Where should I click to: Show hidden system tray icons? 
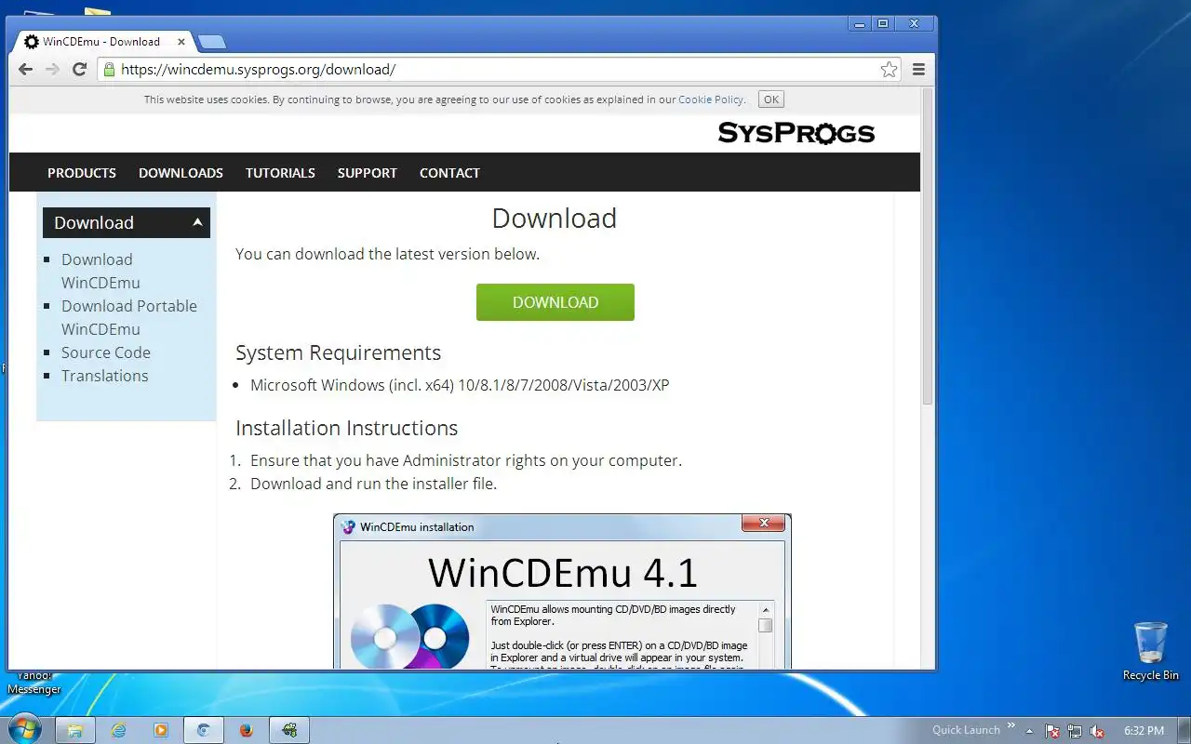1029,731
